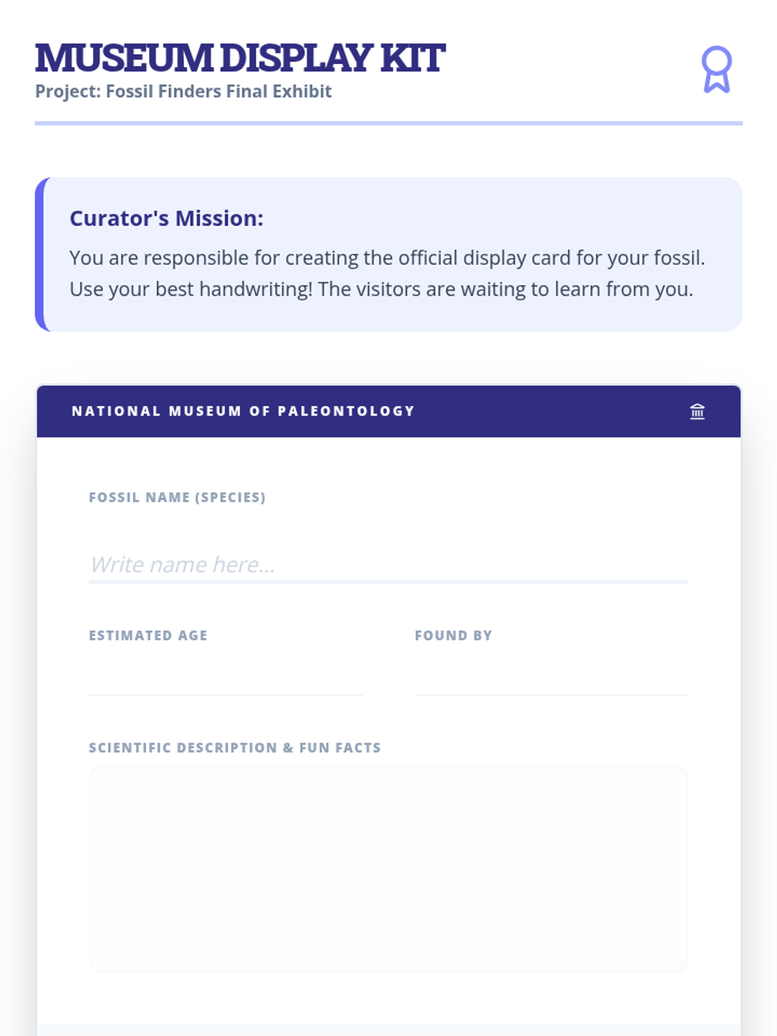Viewport: 777px width, 1036px height.
Task: Click the gray footer strip of card
Action: pyautogui.click(x=388, y=1030)
